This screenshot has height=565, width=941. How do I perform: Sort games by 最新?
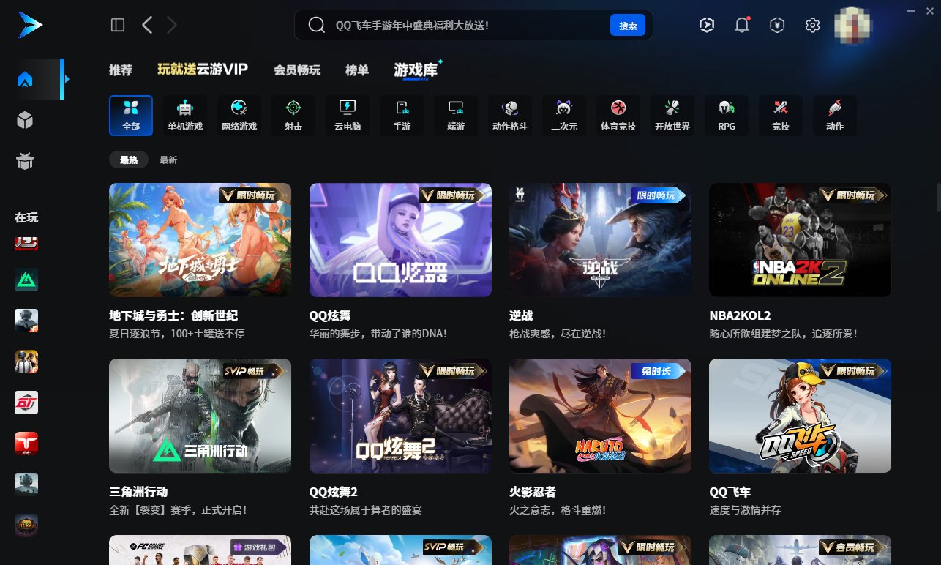(168, 160)
